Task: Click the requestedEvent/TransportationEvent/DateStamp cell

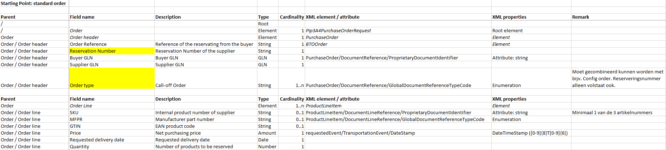Action: [x=360, y=133]
